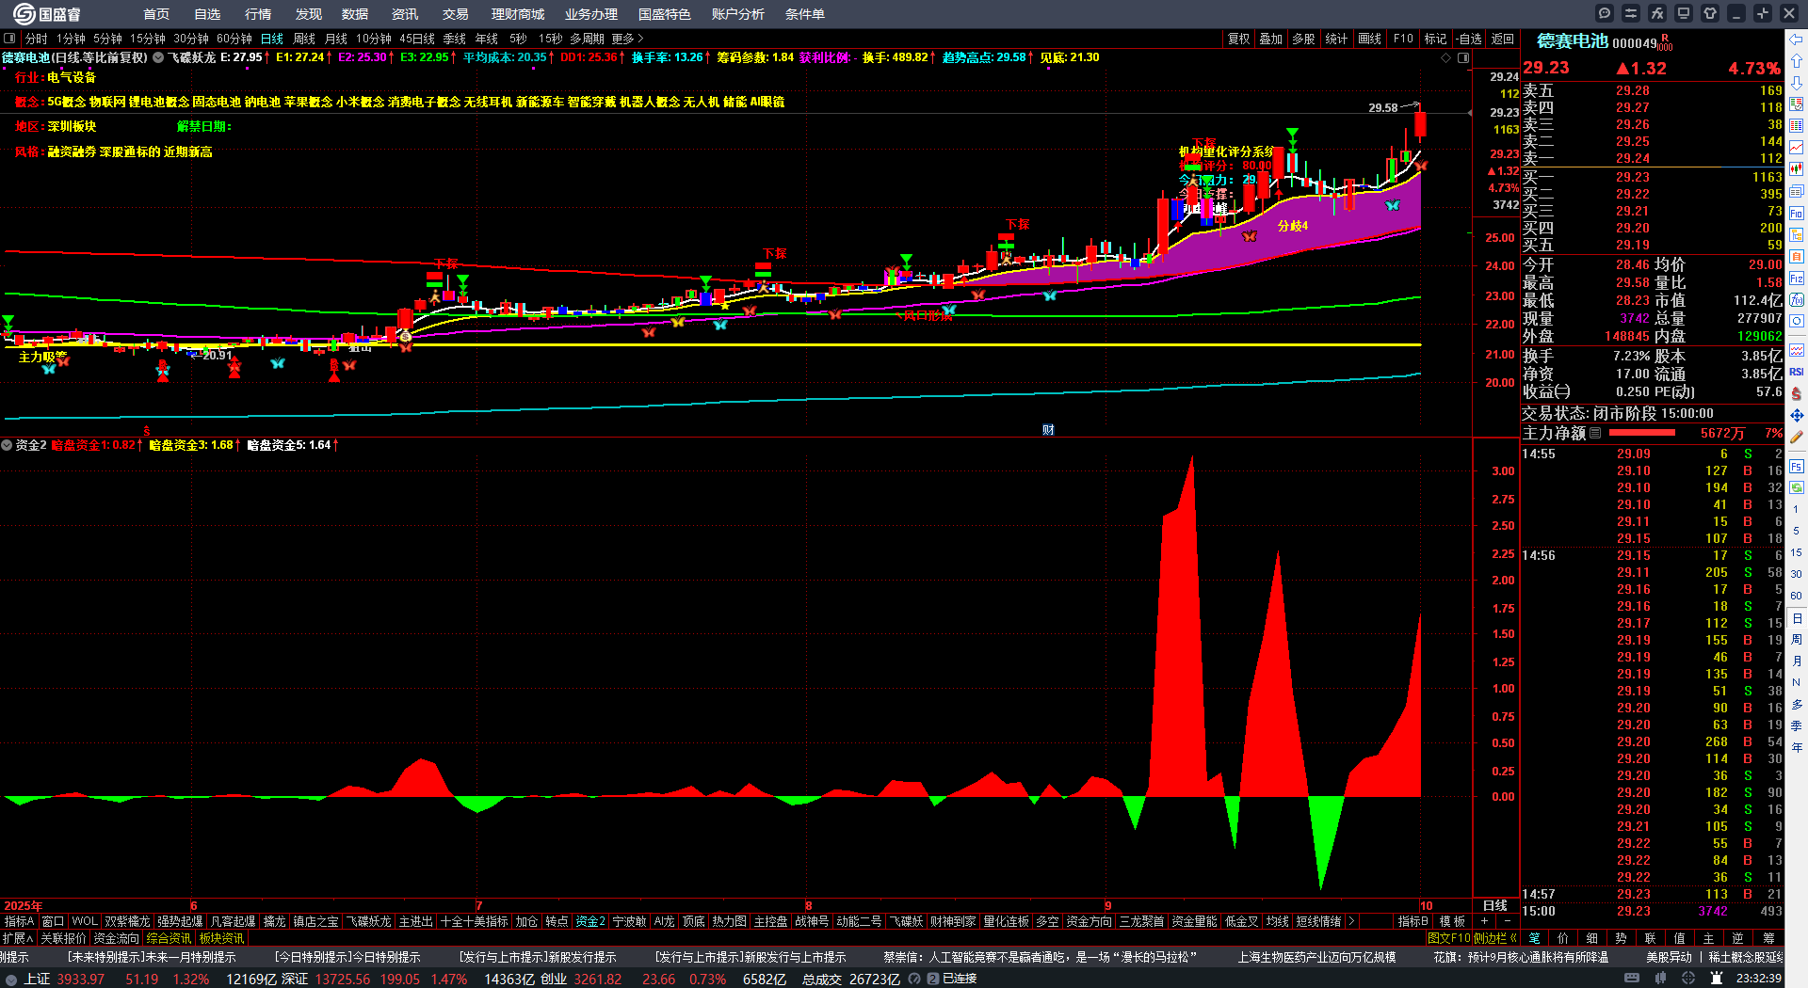Switch to the 60分钟 period tab
Screen dimensions: 1808x988
234,39
